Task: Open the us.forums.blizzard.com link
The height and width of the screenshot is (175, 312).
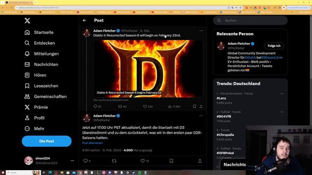Action: coord(111,100)
